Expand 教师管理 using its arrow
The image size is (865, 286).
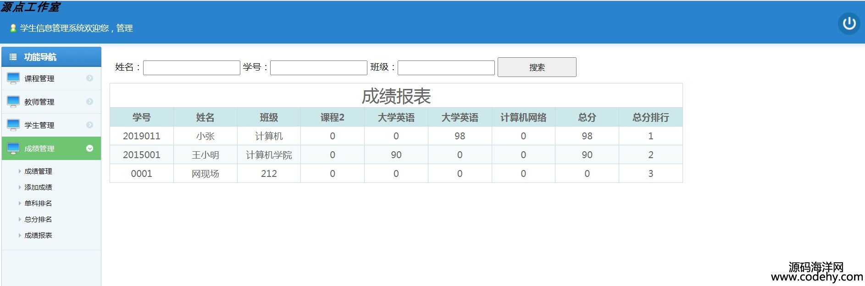click(89, 102)
